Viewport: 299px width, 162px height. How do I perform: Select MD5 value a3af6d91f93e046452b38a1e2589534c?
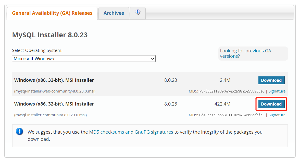click(x=232, y=91)
